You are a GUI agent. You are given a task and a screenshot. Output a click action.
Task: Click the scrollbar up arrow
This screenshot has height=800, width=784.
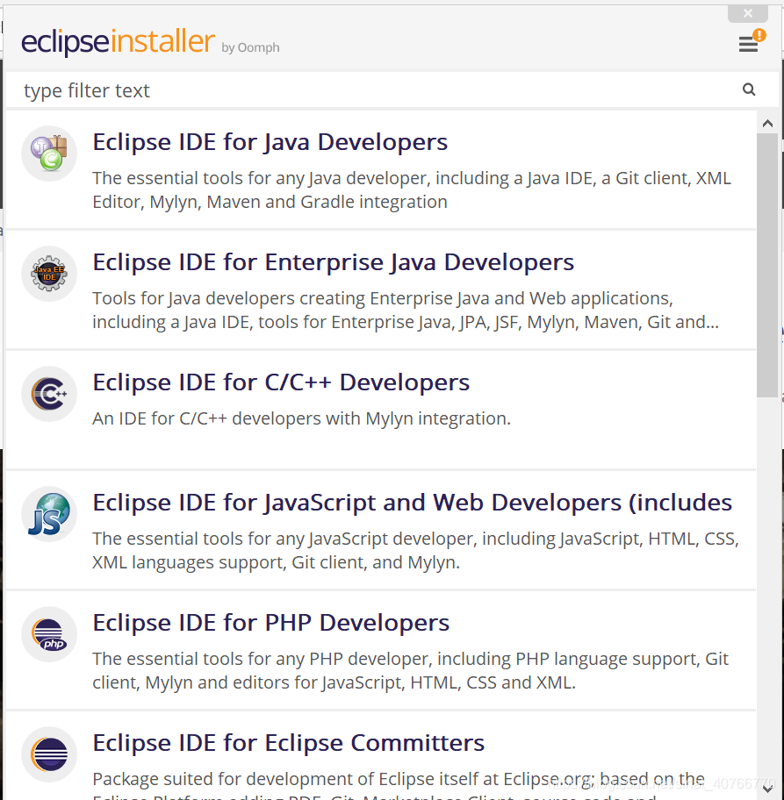click(768, 123)
